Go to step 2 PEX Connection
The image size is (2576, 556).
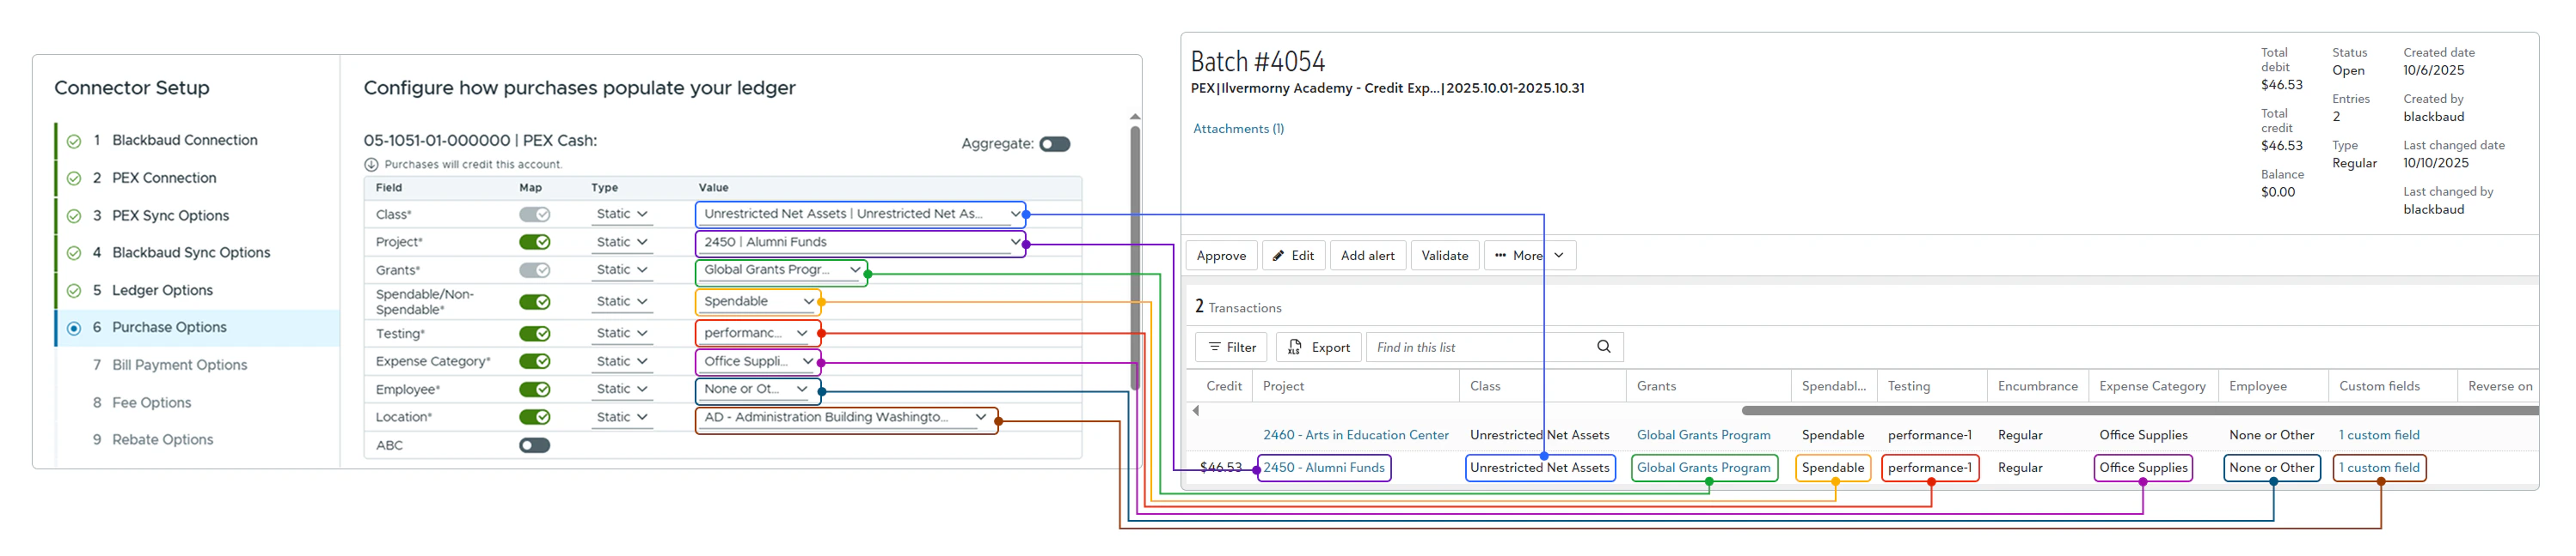coord(164,178)
